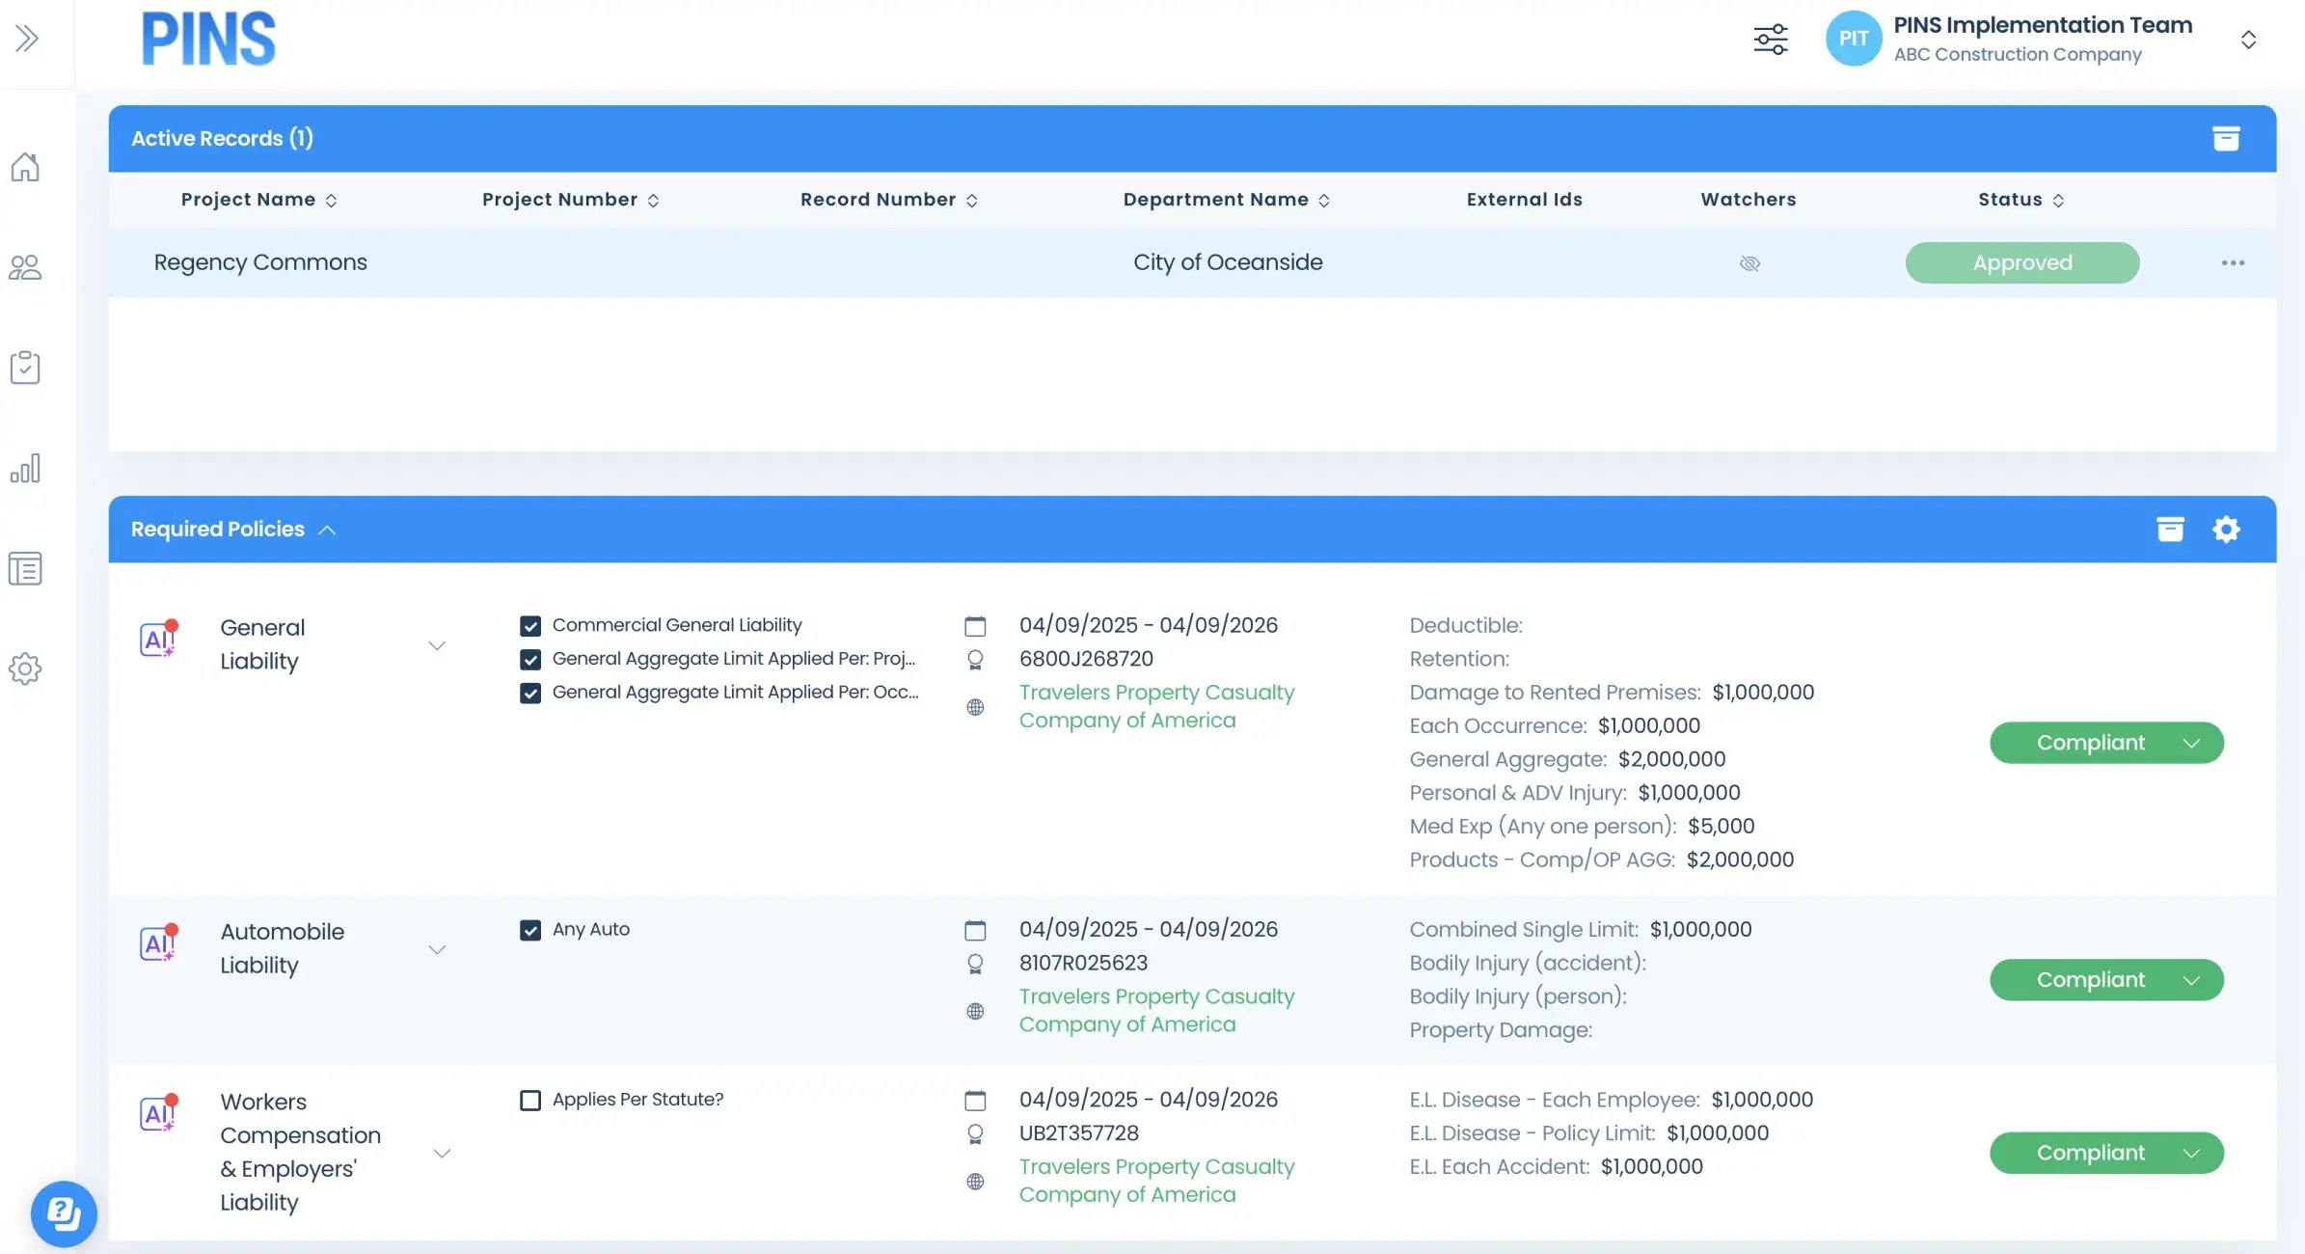The width and height of the screenshot is (2305, 1254).
Task: Open the compliance tasks clipboard icon
Action: pyautogui.click(x=24, y=367)
